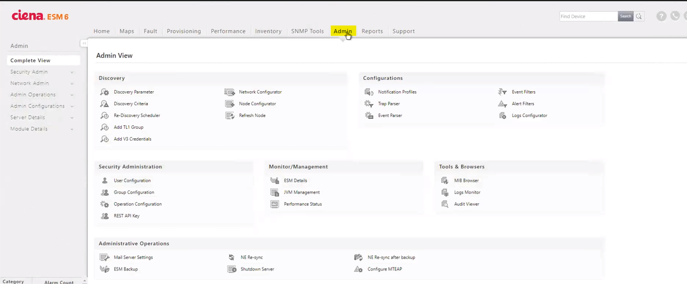This screenshot has width=687, height=284.
Task: Open the NE Re-sync after backup link
Action: coord(391,258)
